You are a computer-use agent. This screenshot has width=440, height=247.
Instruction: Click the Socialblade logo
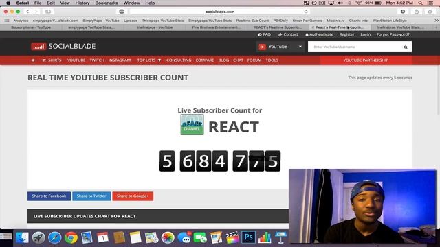coord(63,46)
